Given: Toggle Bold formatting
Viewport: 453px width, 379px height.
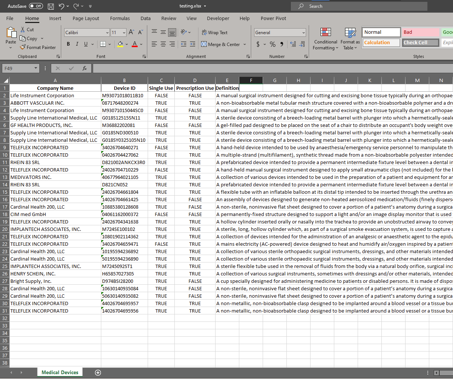Looking at the screenshot, I should (68, 44).
